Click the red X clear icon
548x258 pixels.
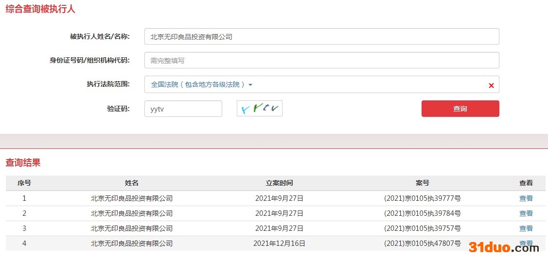click(491, 85)
